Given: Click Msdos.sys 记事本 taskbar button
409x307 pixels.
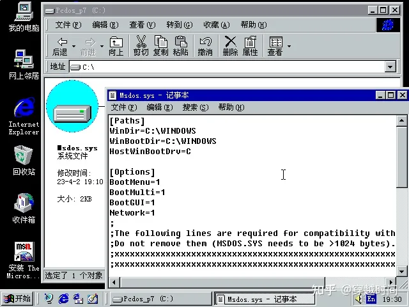Looking at the screenshot, I should click(265, 299).
